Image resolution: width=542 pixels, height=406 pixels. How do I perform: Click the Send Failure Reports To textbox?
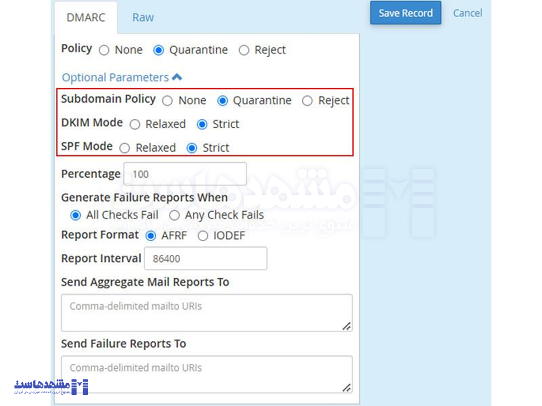point(206,374)
